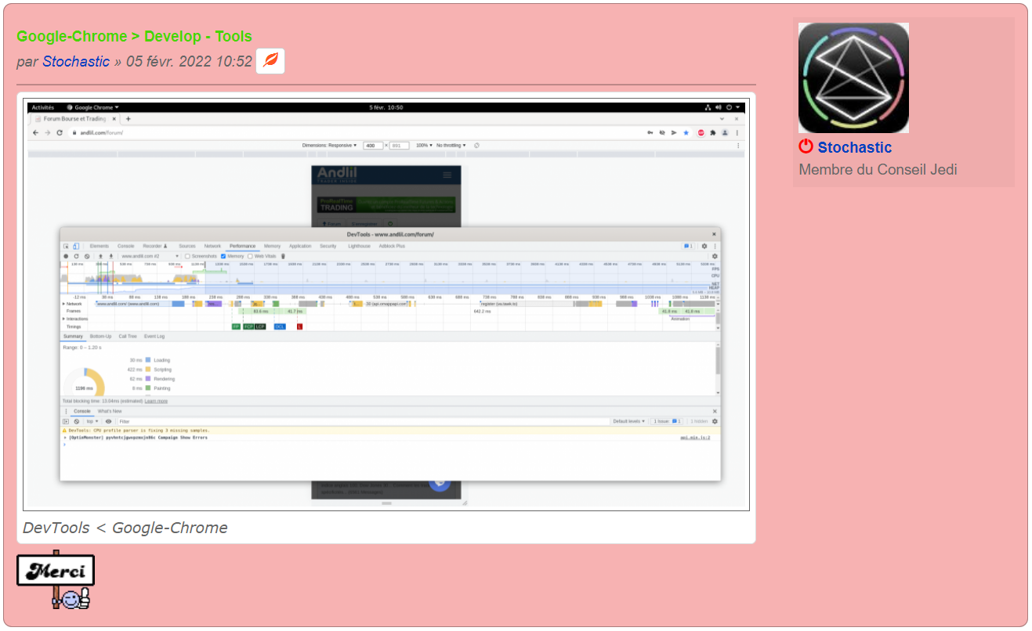This screenshot has height=631, width=1032.
Task: Click the Merci thank-you sign button
Action: click(x=56, y=580)
